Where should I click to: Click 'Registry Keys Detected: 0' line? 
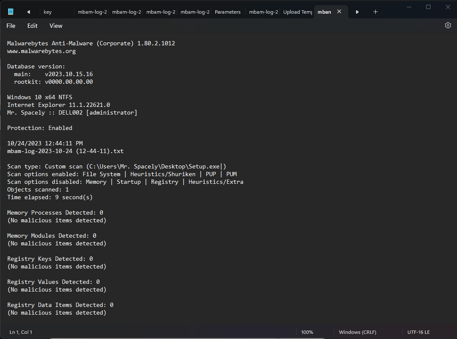click(50, 259)
